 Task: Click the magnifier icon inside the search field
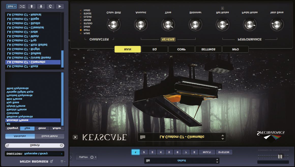[x=8, y=145]
